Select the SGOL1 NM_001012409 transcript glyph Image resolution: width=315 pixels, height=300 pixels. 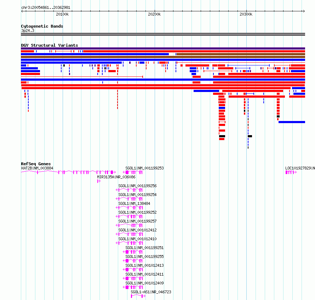click(133, 287)
